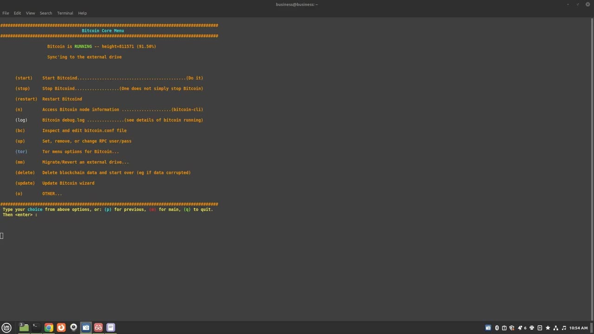Click the exclamation report tray icon
This screenshot has width=594, height=334.
tap(504, 328)
